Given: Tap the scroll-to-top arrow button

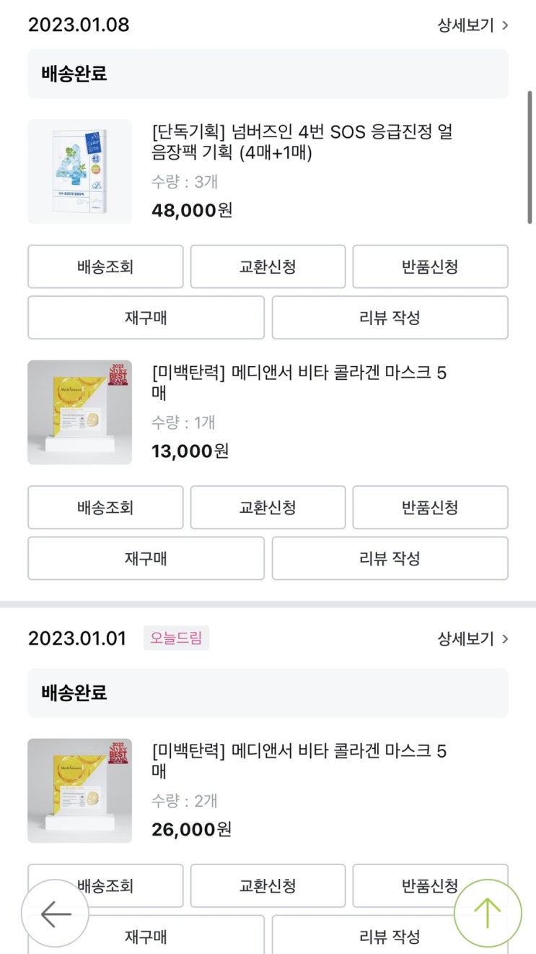Looking at the screenshot, I should (x=488, y=914).
